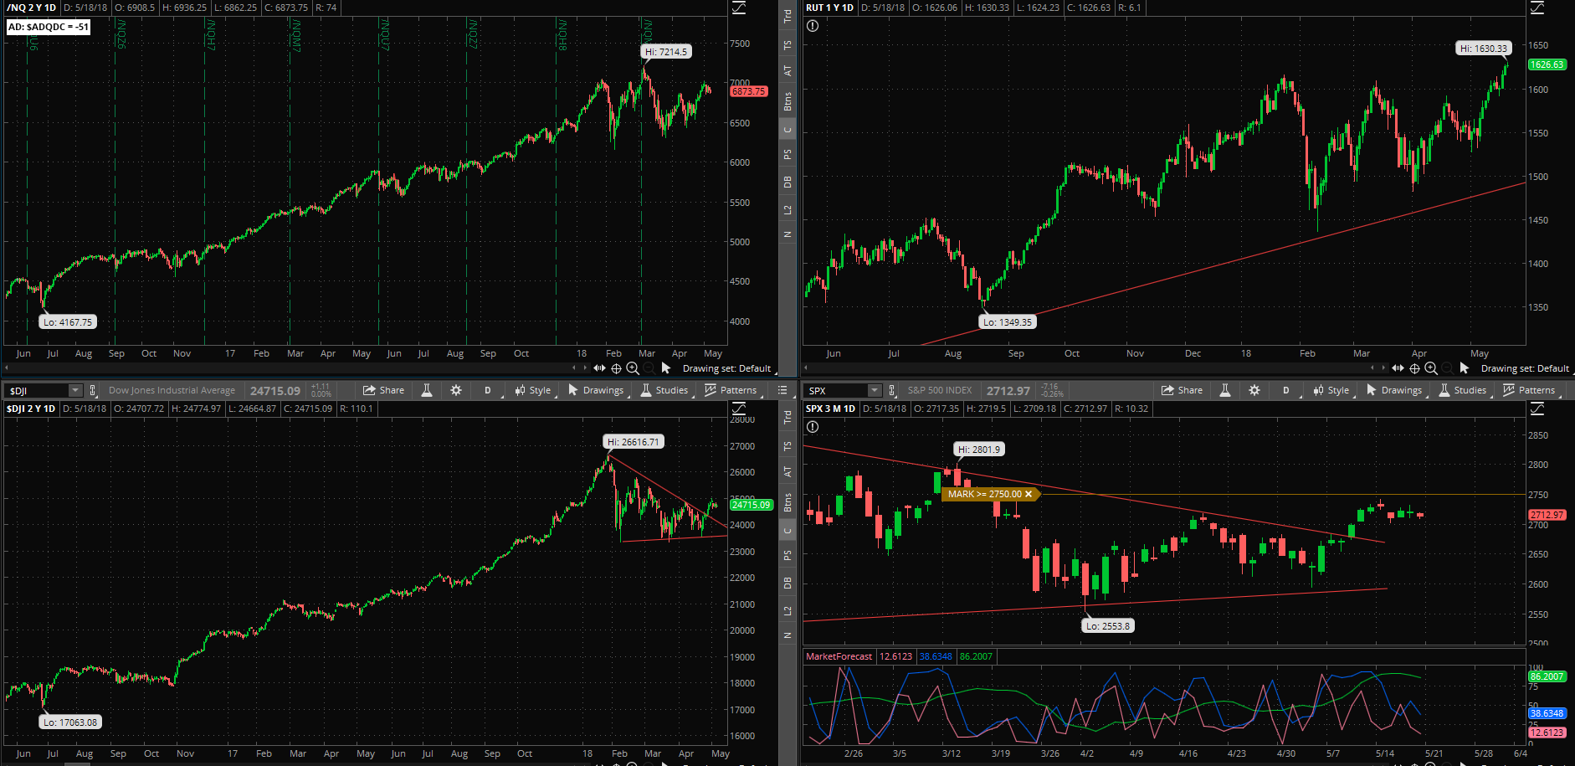Click scroll-left arrow under RUT chart

point(1372,368)
